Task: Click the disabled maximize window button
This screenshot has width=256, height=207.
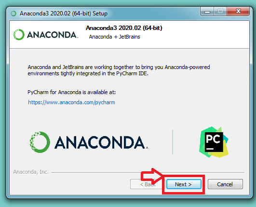Action: click(220, 11)
